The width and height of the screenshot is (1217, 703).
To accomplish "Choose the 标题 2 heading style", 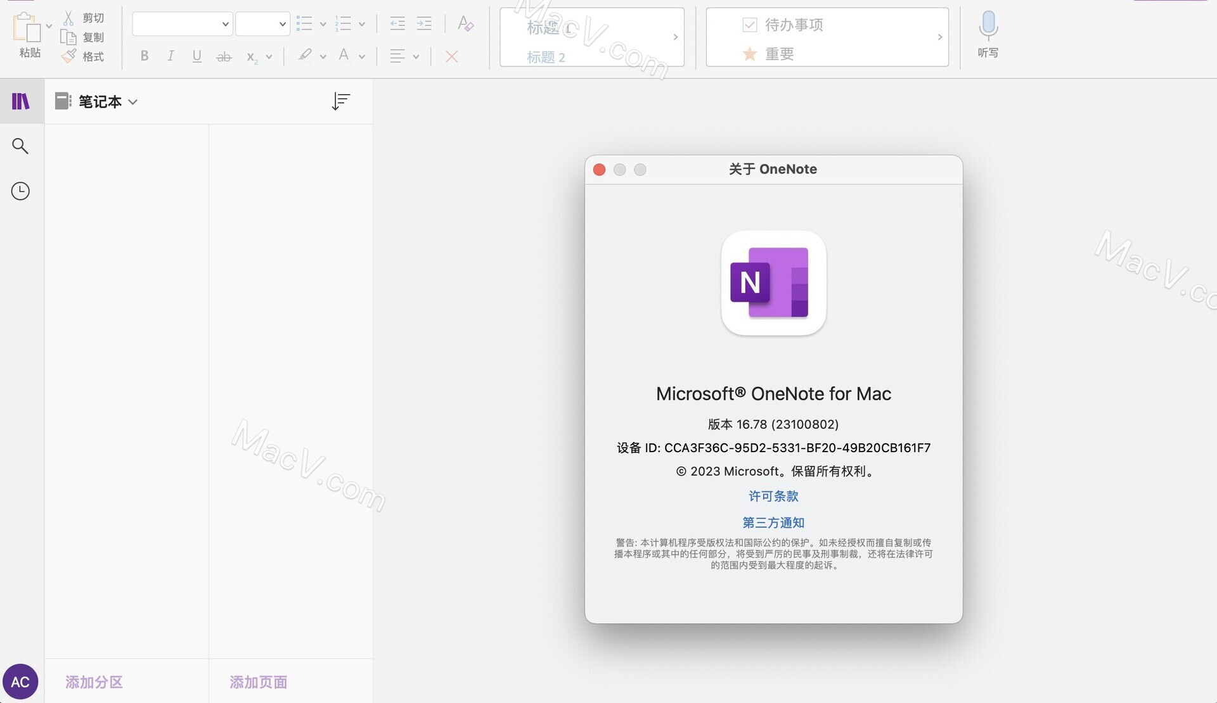I will click(546, 57).
